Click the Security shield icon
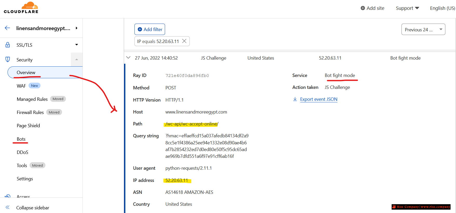Screen dimensions: 456x213 (8, 60)
